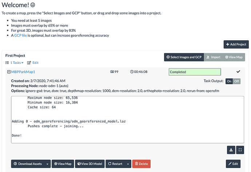Open the Download Assets dropdown arrow
The height and width of the screenshot is (172, 251).
coord(47,164)
